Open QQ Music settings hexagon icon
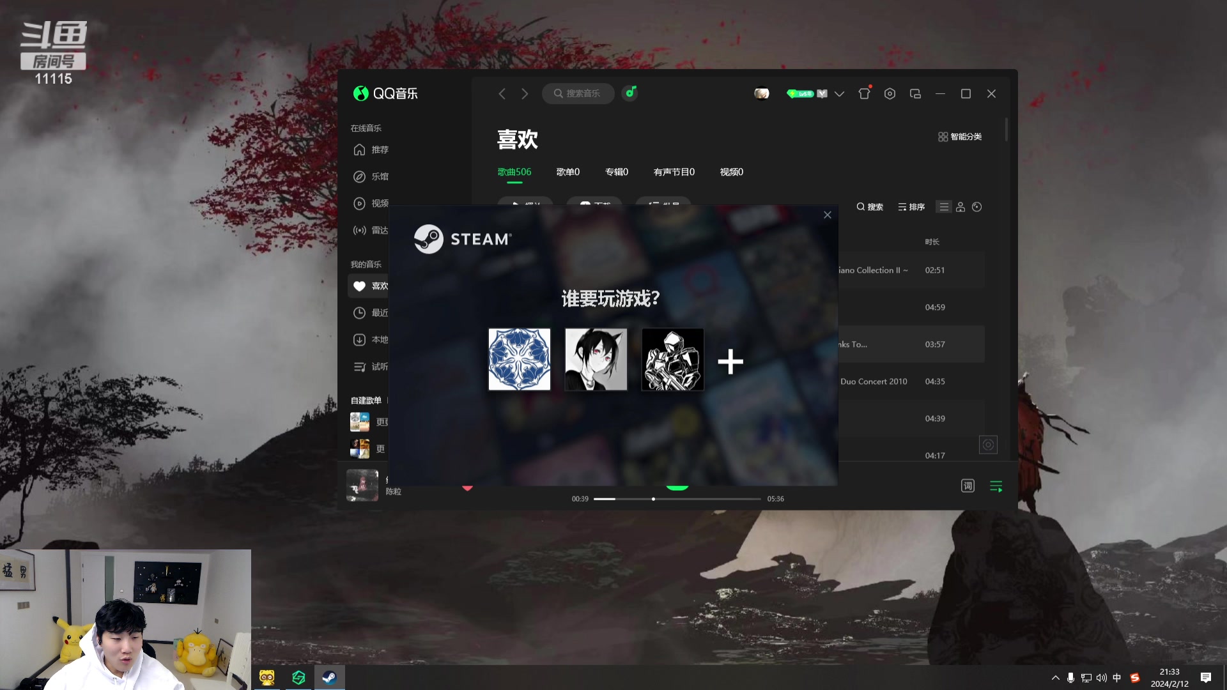 (x=890, y=94)
